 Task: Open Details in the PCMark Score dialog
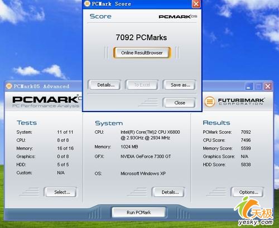105,85
